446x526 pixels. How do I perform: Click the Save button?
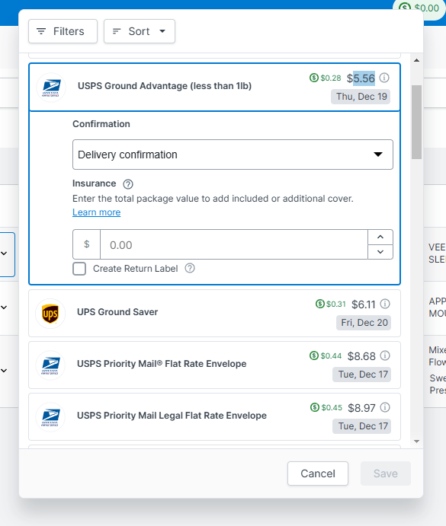(x=386, y=473)
